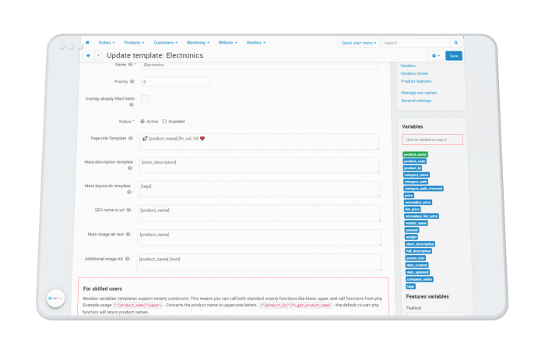Image resolution: width=545 pixels, height=347 pixels.
Task: Show help for Overlap already filled fields
Action: pyautogui.click(x=132, y=104)
